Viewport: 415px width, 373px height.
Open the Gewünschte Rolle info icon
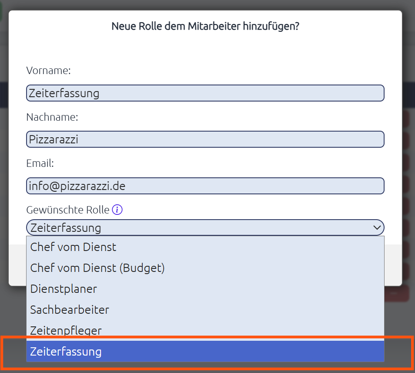pyautogui.click(x=117, y=210)
